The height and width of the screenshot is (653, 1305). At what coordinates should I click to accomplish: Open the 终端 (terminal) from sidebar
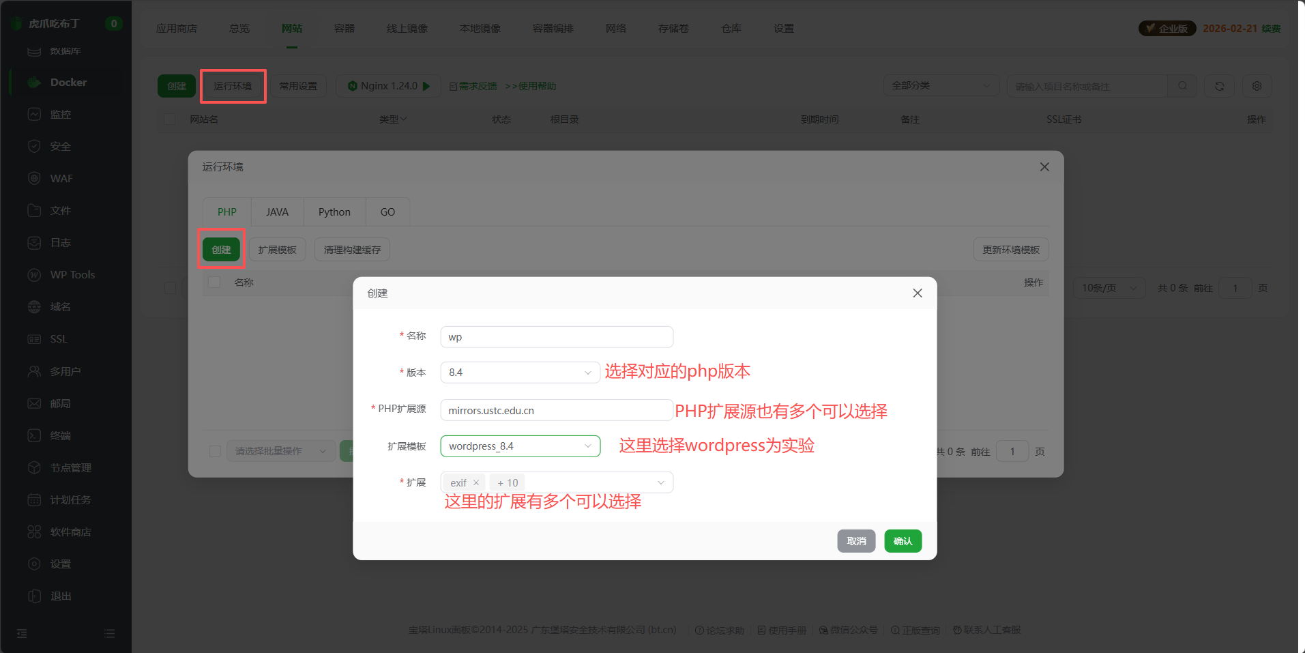(x=60, y=435)
